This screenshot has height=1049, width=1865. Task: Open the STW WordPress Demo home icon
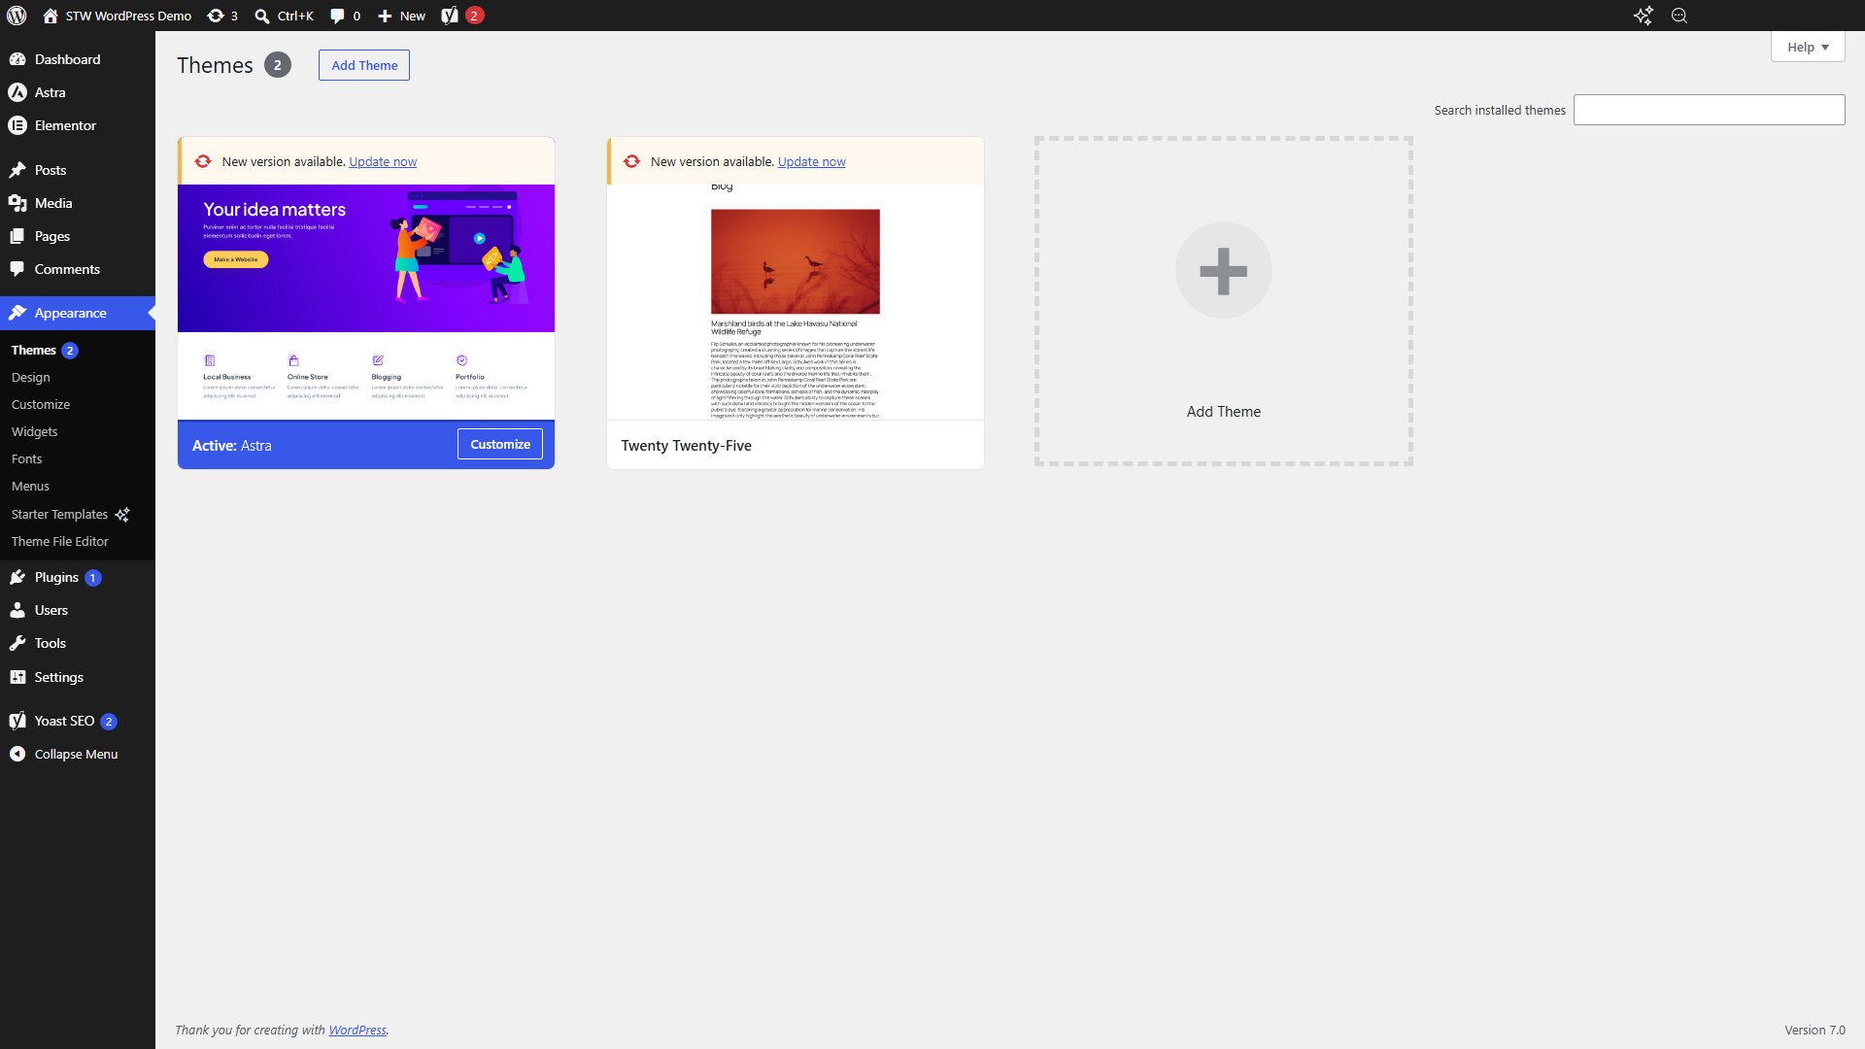tap(51, 16)
